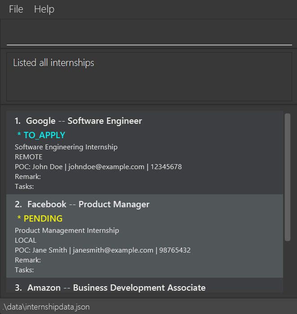Click the LOCAL location label
Screen dimensions: 297x314
click(26, 240)
